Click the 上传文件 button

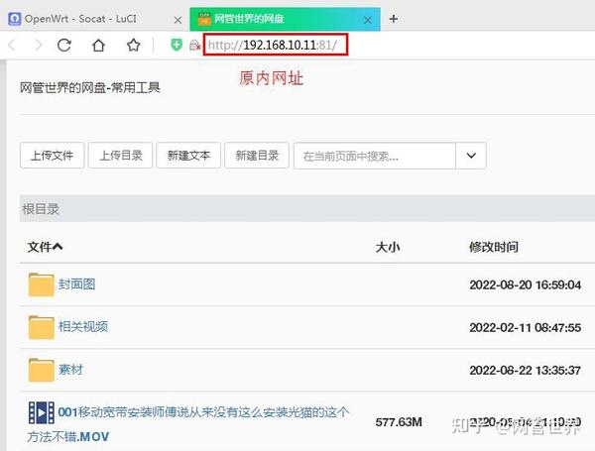[52, 156]
